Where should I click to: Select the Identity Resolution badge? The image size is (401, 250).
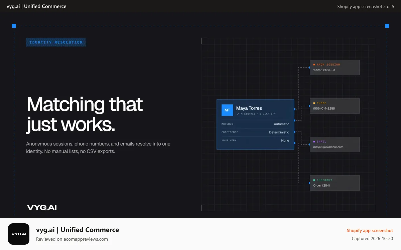click(56, 42)
